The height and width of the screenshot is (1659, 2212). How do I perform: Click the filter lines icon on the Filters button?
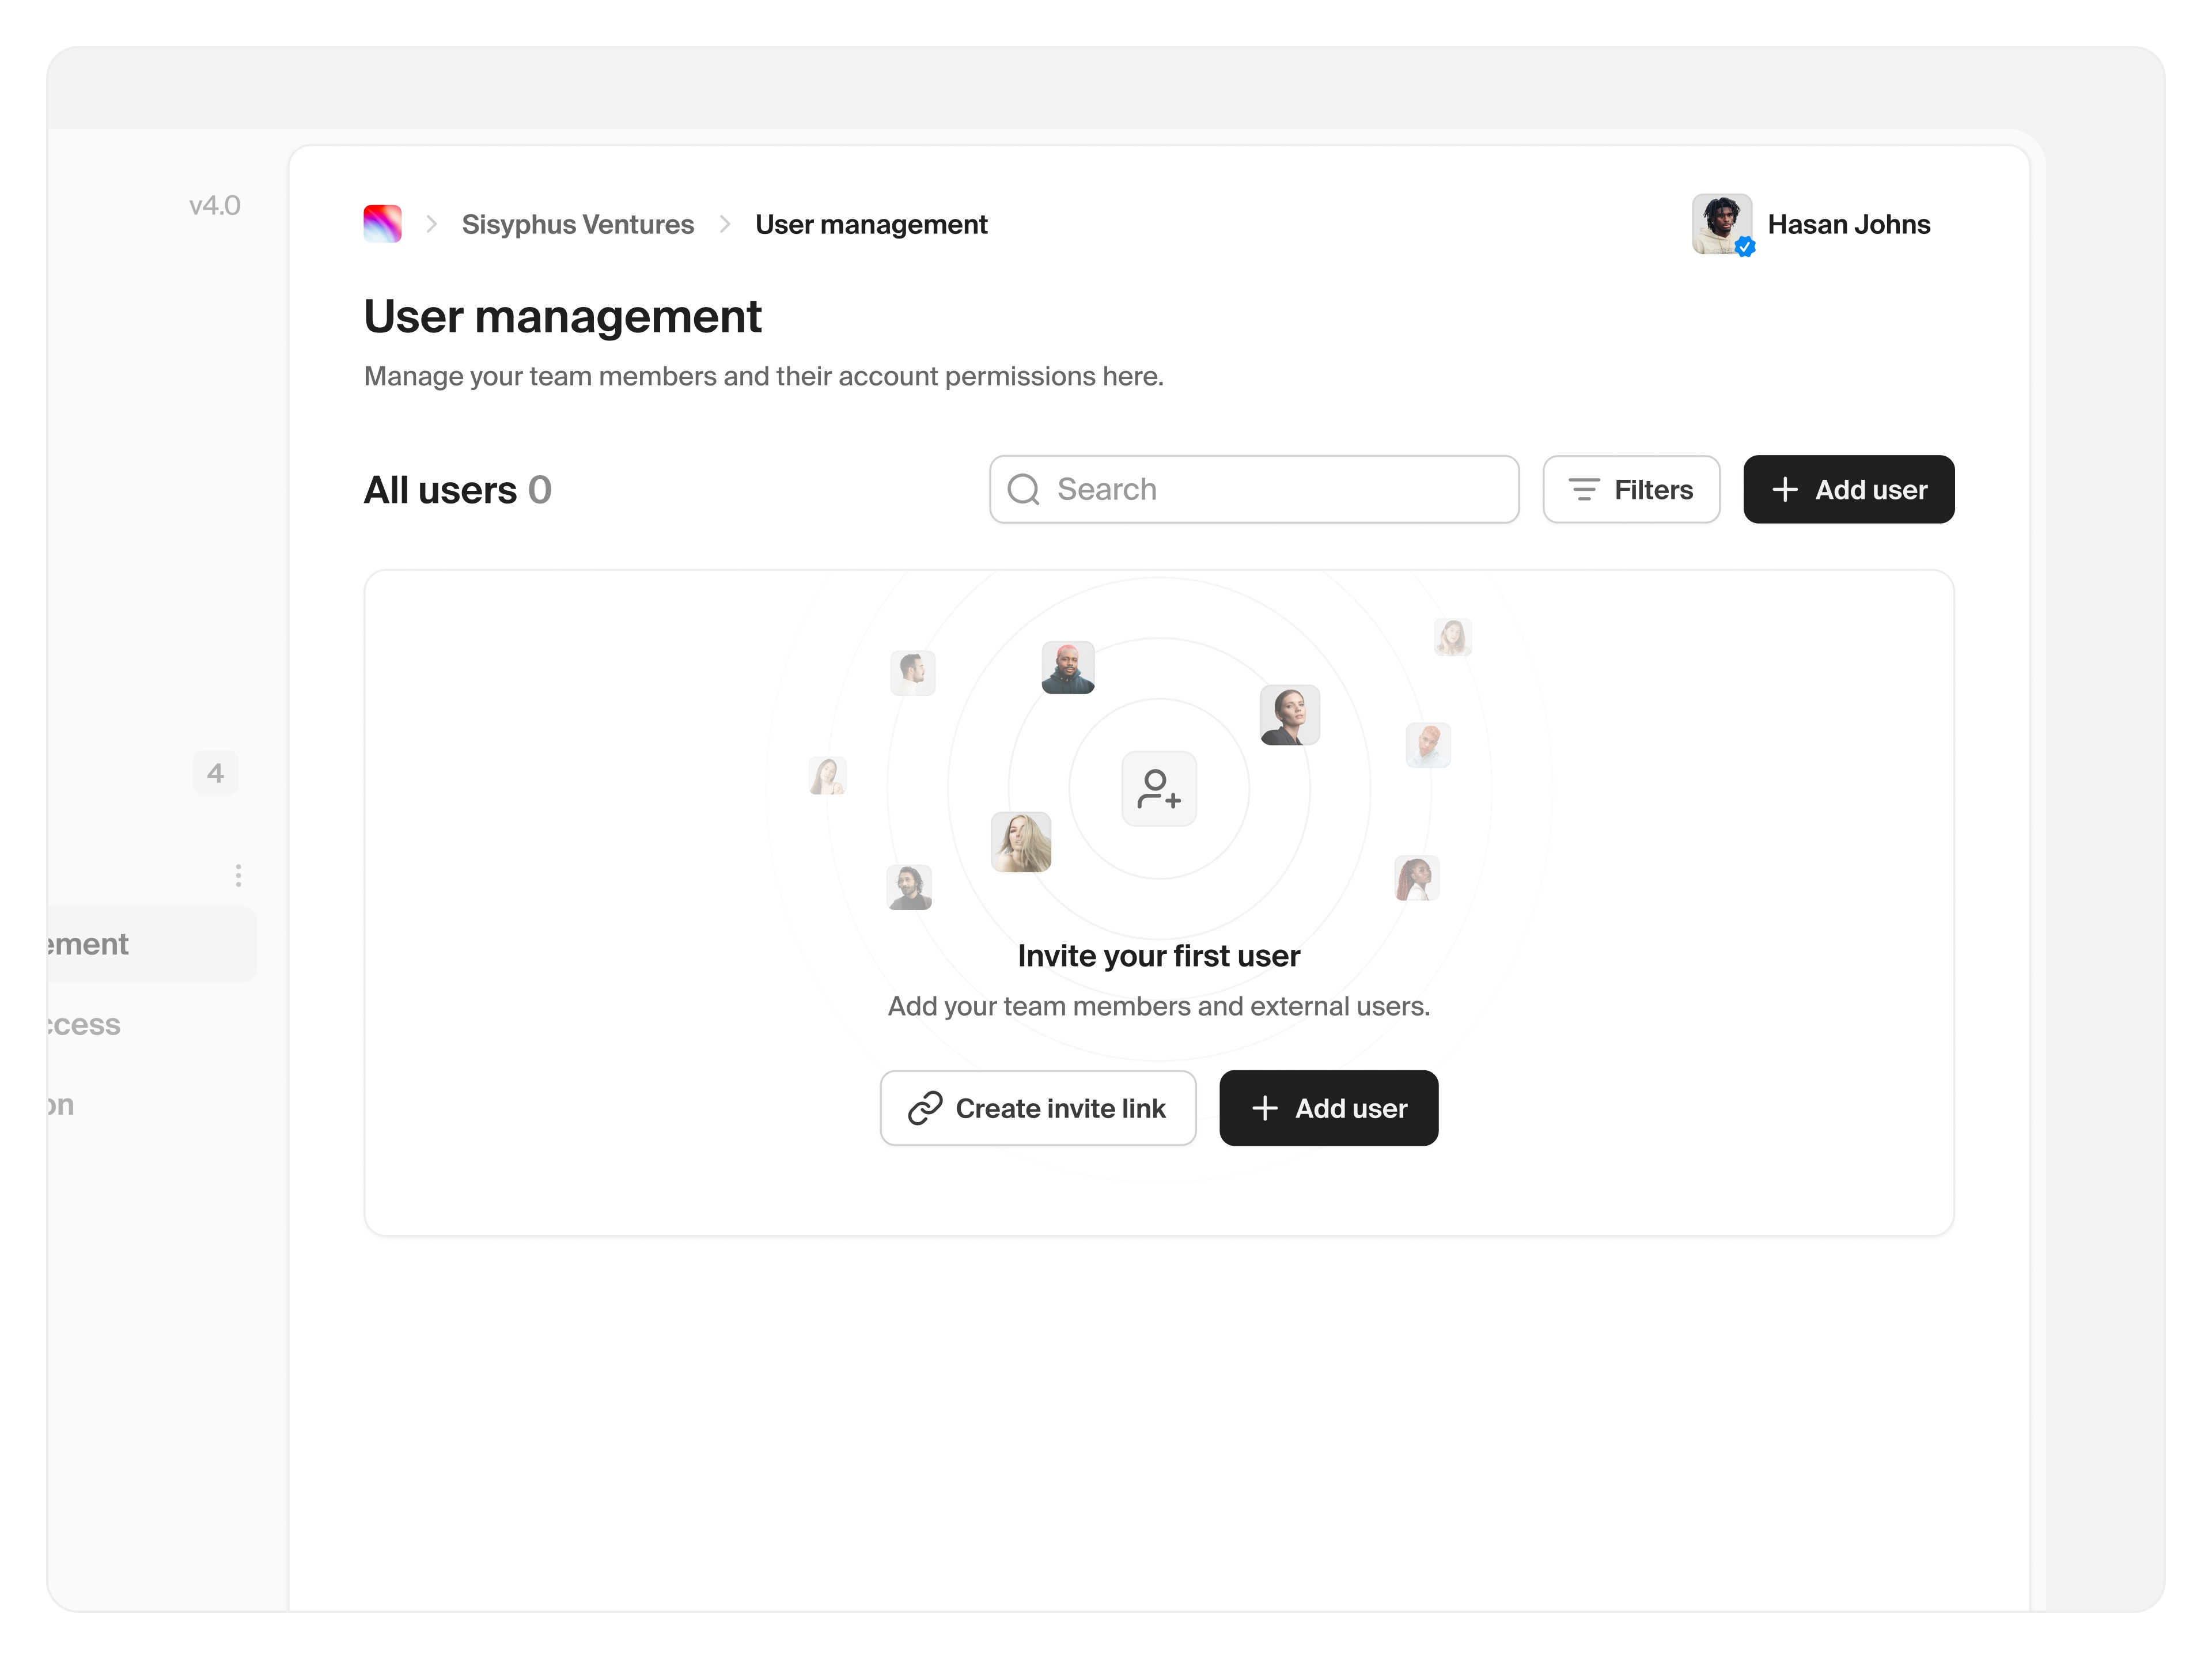pos(1585,489)
